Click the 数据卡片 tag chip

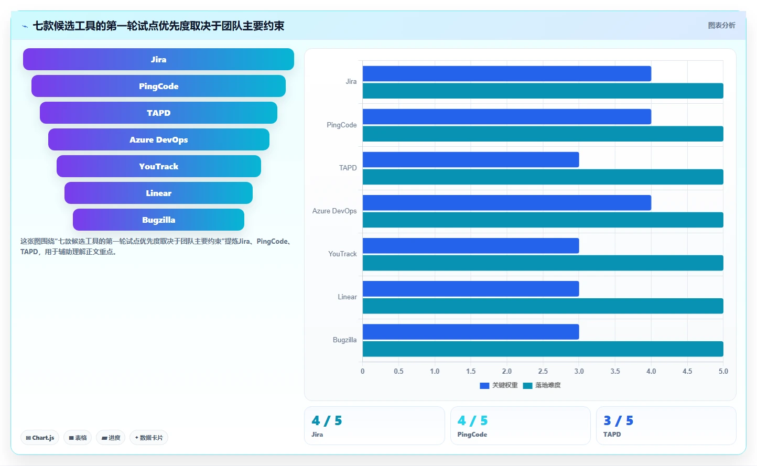point(149,438)
